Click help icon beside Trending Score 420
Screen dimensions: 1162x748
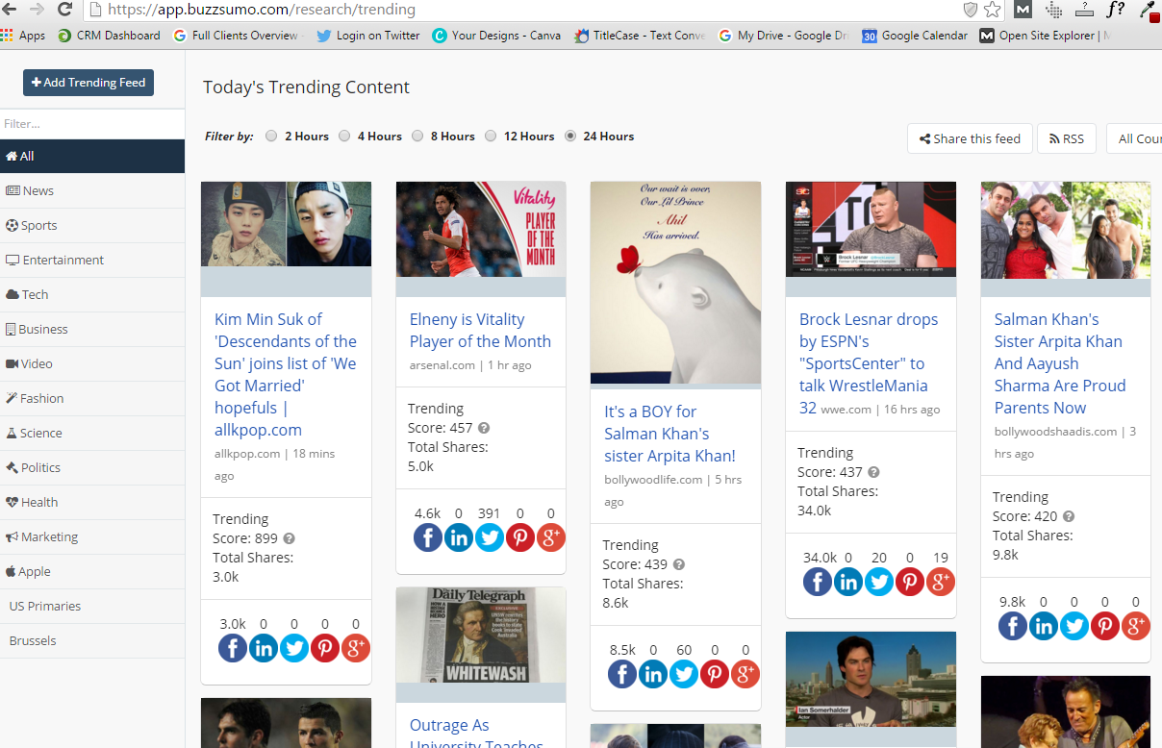[x=1069, y=516]
